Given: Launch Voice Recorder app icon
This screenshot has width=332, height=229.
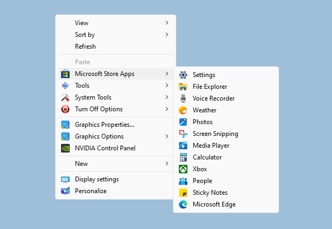Looking at the screenshot, I should click(x=183, y=98).
